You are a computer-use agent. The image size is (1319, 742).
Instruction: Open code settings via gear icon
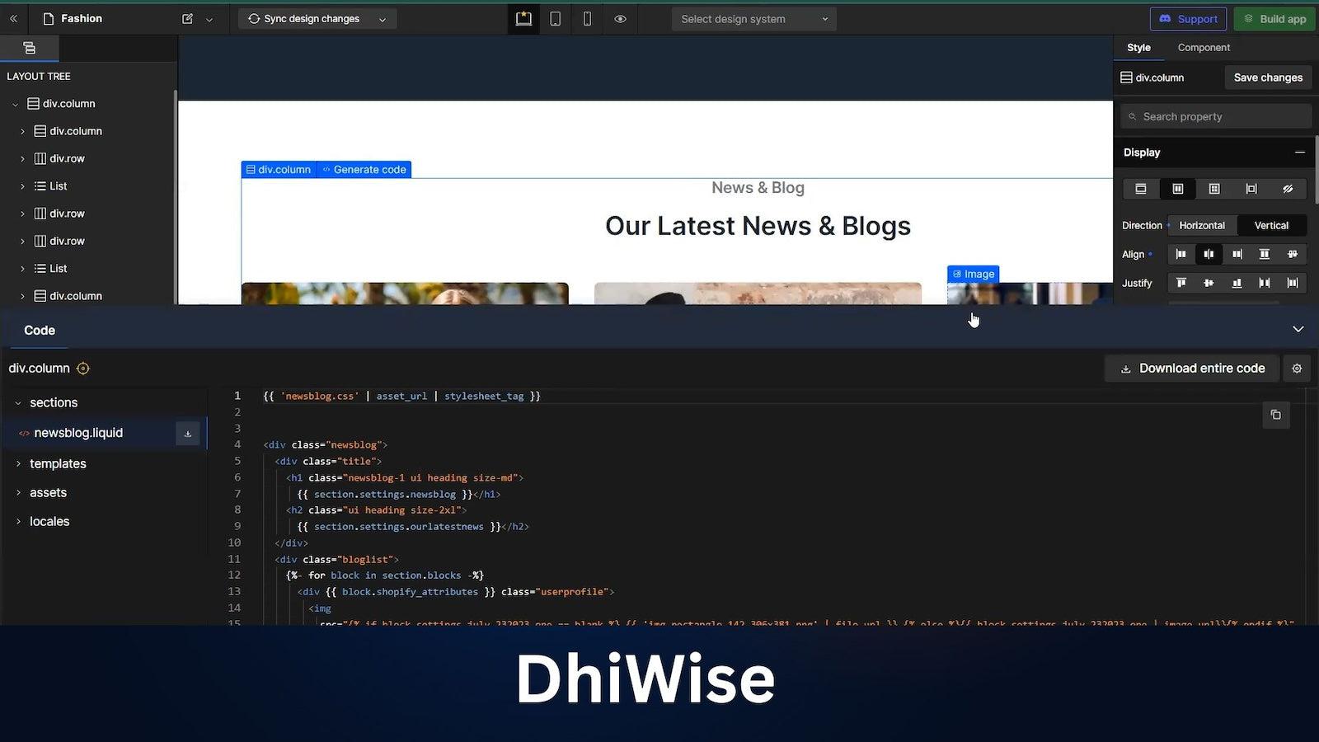pyautogui.click(x=1297, y=369)
